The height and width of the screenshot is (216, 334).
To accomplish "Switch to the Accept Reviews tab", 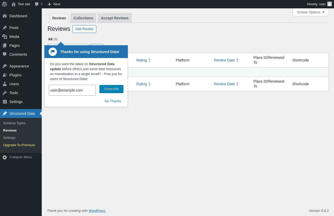I will [x=115, y=18].
